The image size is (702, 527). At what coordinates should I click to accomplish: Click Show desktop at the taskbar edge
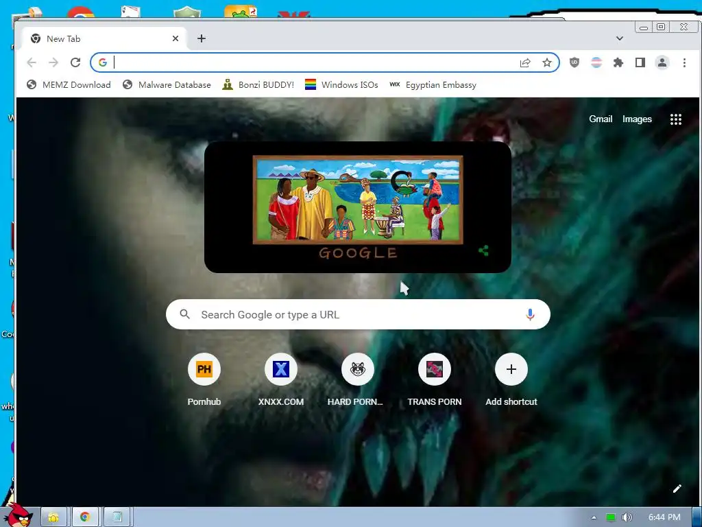click(x=697, y=517)
